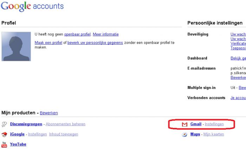Click the iGoogle house icon
This screenshot has width=246, height=149.
pos(5,134)
